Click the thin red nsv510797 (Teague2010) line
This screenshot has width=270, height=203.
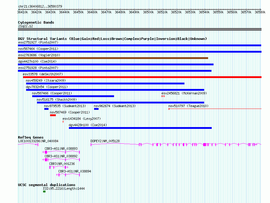click(215, 109)
